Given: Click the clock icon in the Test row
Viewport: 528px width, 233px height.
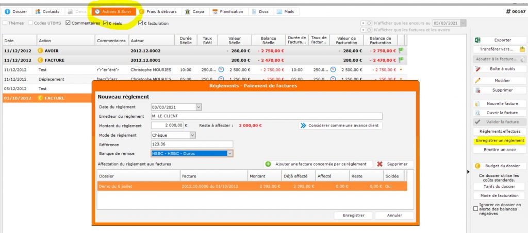Looking at the screenshot, I should [221, 69].
